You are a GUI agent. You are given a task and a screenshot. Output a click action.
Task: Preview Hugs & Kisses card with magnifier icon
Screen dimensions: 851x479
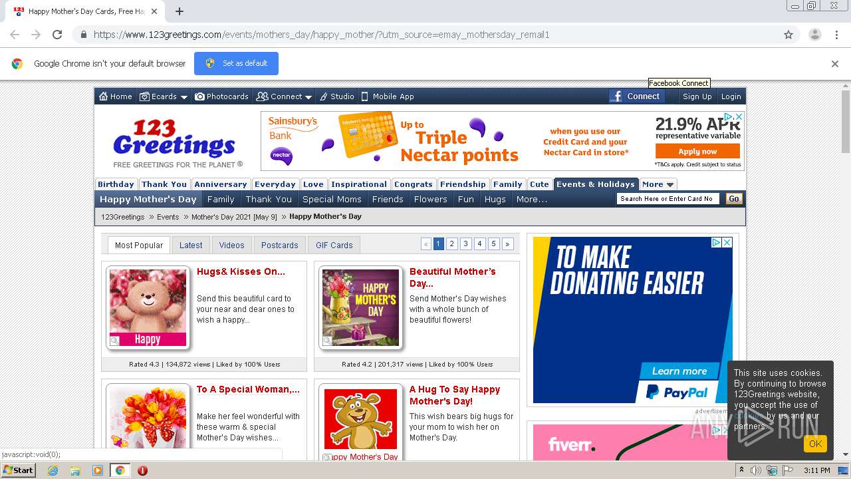click(114, 341)
